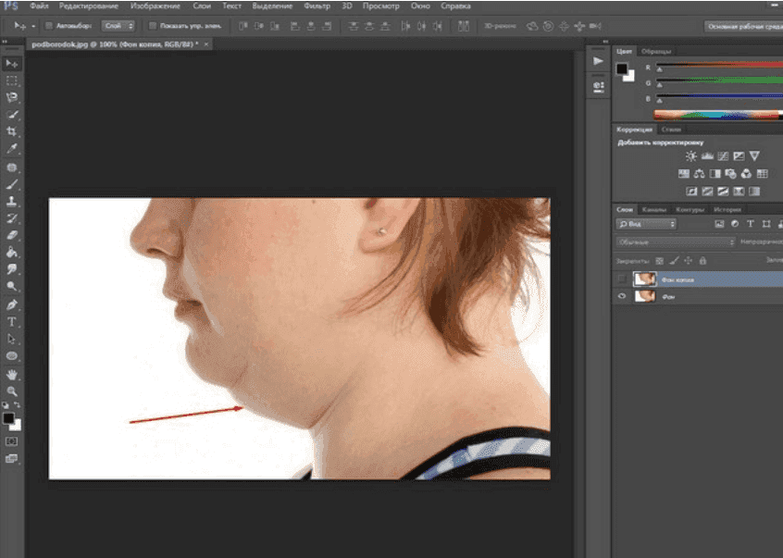Hide the Фон layer using eye icon

pyautogui.click(x=621, y=297)
